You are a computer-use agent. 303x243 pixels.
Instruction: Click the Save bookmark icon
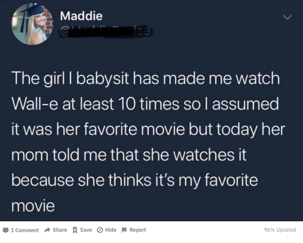(x=75, y=230)
